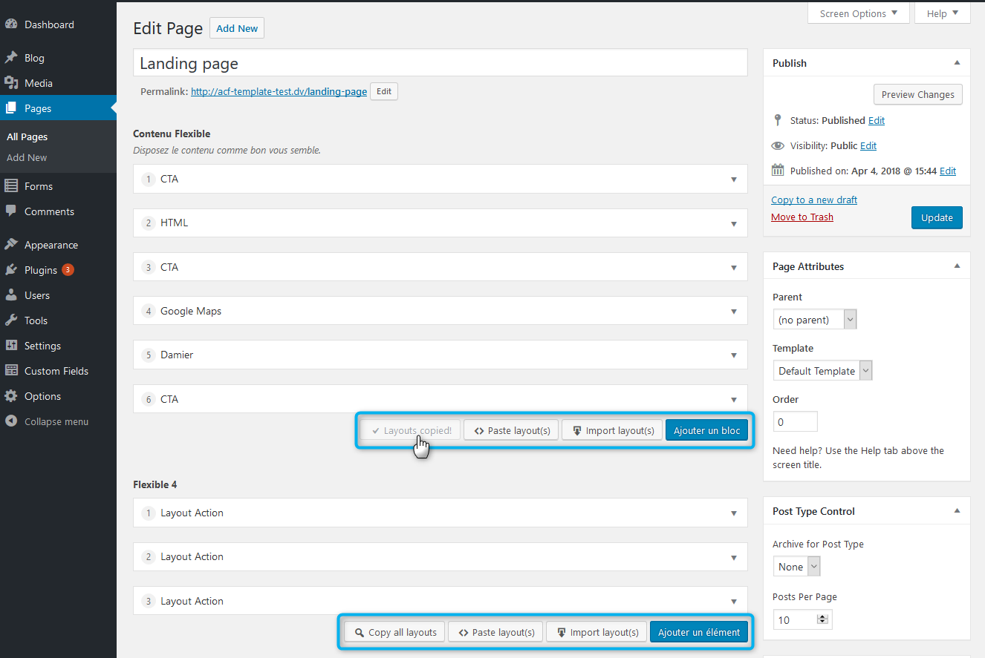Click the Tools wrench icon
This screenshot has width=985, height=658.
tap(11, 320)
